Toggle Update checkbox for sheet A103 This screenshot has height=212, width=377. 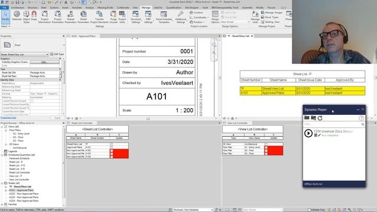tap(111, 154)
